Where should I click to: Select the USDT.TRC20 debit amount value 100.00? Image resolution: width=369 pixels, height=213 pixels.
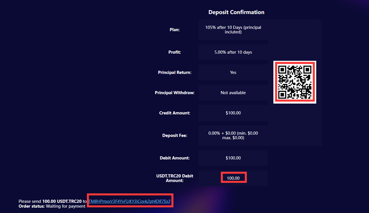click(233, 178)
